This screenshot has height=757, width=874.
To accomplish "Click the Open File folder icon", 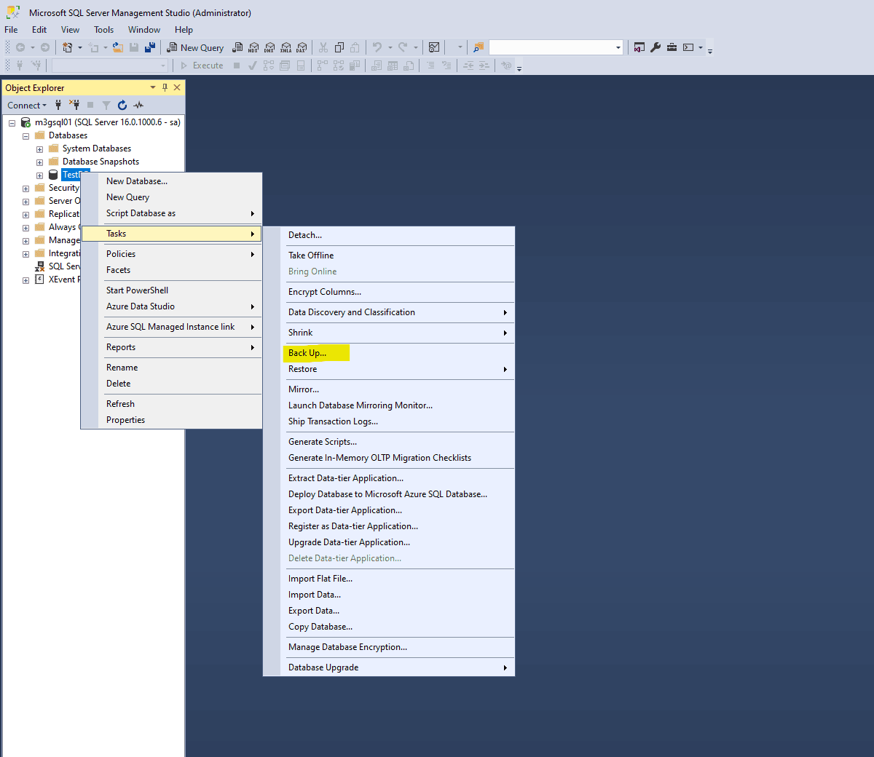I will click(x=118, y=47).
